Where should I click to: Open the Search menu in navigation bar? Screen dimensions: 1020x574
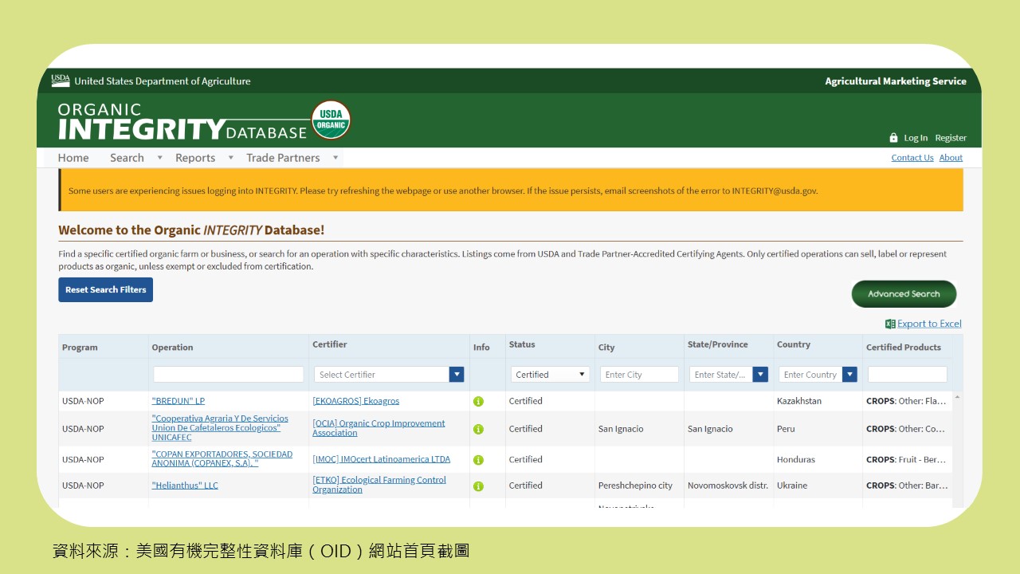(x=127, y=158)
